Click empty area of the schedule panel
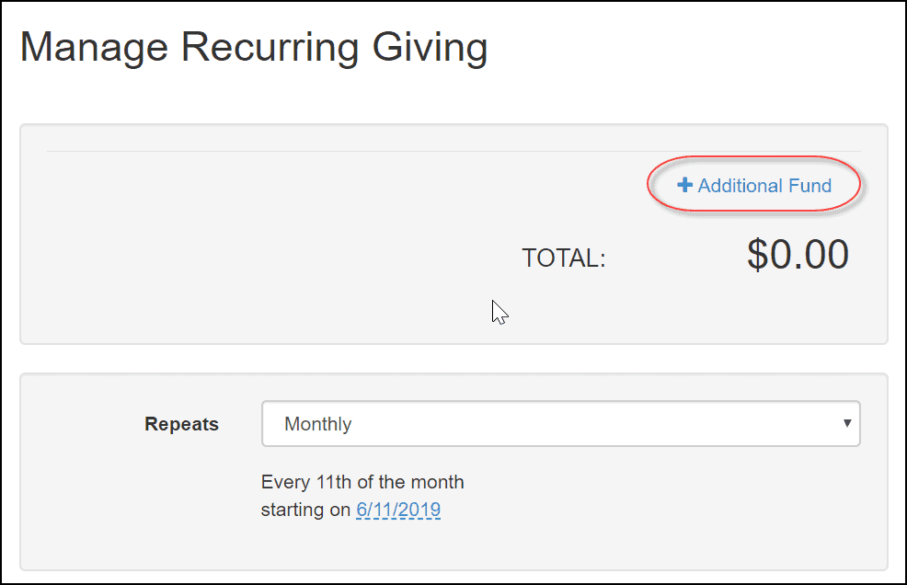 665,510
